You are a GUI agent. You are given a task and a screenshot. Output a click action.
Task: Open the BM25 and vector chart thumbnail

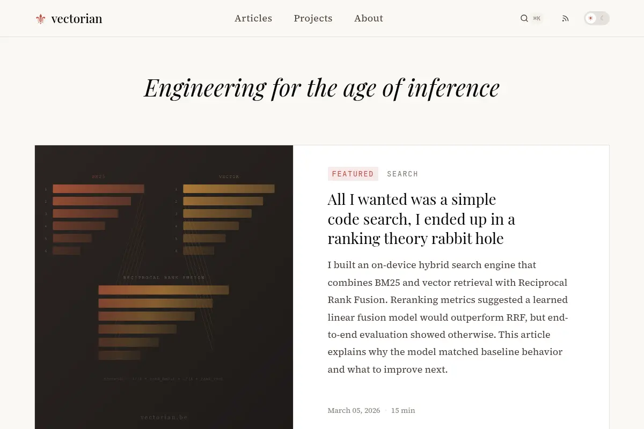click(x=164, y=287)
